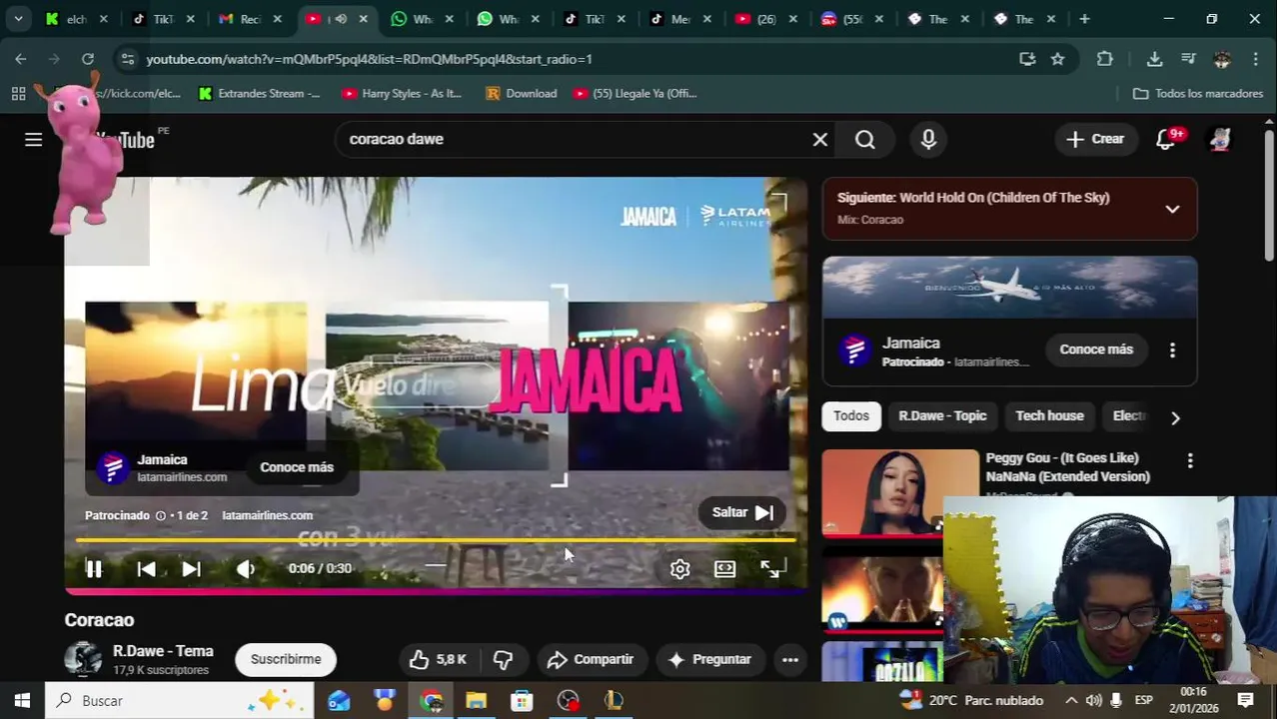Open the media control icon in the toolbar

pyautogui.click(x=1188, y=59)
